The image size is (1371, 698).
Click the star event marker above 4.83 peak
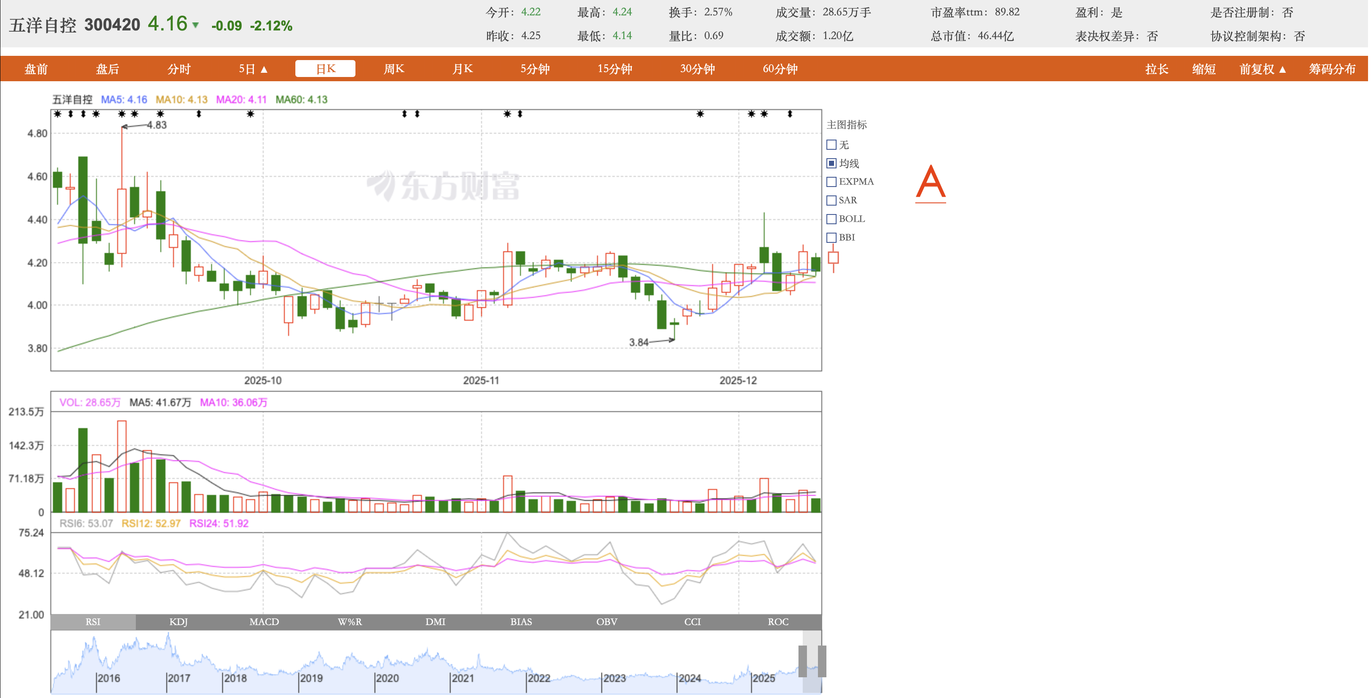tap(122, 114)
